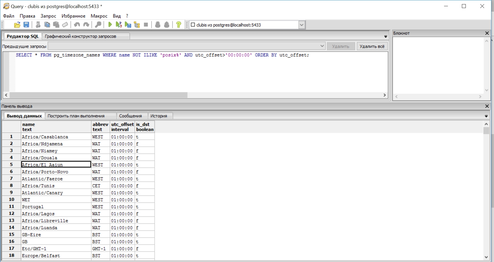This screenshot has width=494, height=262.
Task: Switch to Редактор SQL tab
Action: coord(23,36)
